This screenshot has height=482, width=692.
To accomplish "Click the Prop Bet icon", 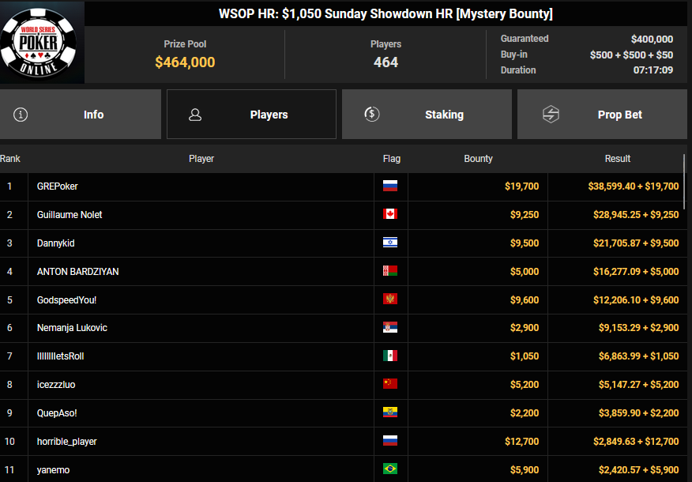I will click(x=551, y=115).
